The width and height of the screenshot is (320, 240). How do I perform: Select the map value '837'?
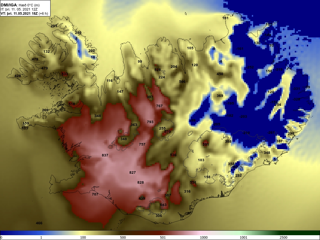click(x=105, y=155)
